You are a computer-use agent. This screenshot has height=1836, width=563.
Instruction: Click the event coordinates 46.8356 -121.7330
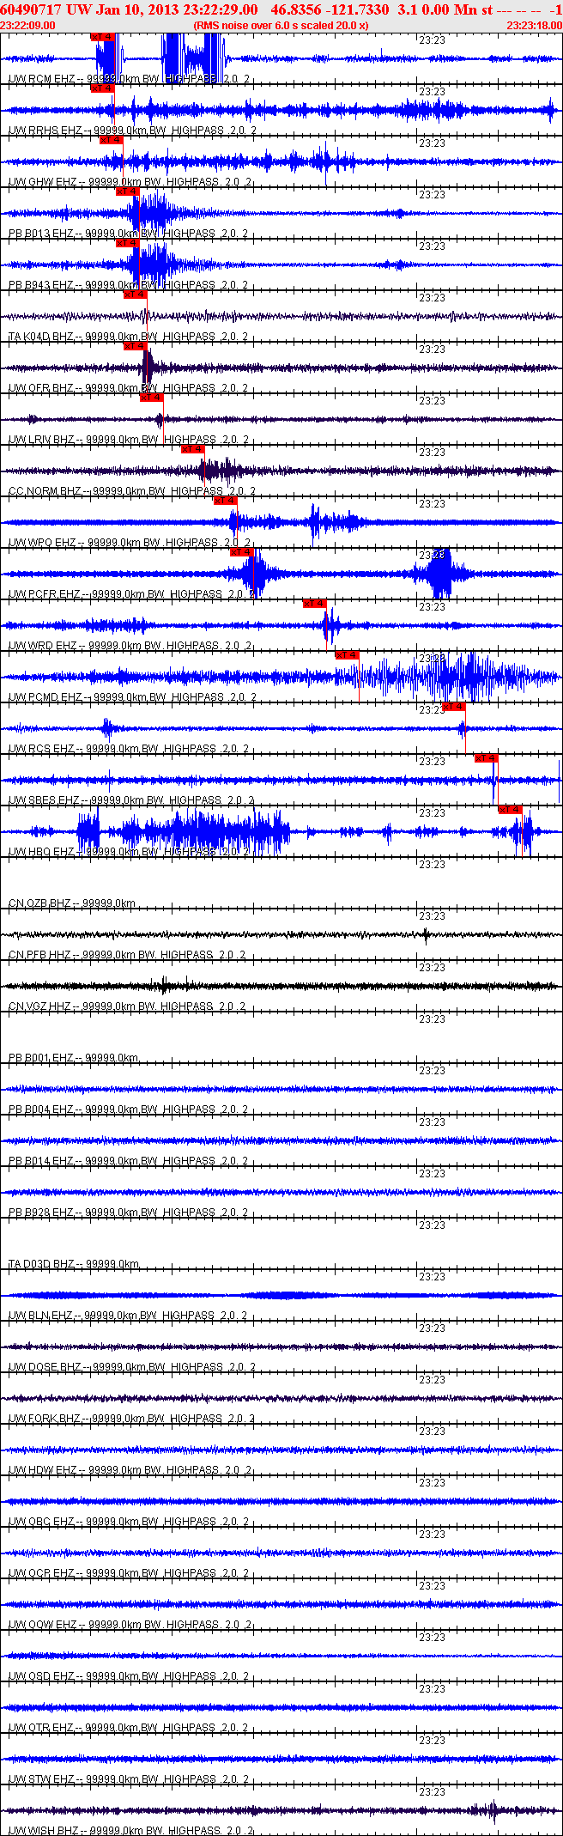[x=330, y=9]
